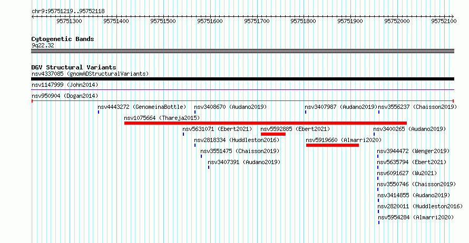Click the chr9:95751219..95752118 position label
Viewport: 469px width, 243px height.
click(x=68, y=11)
